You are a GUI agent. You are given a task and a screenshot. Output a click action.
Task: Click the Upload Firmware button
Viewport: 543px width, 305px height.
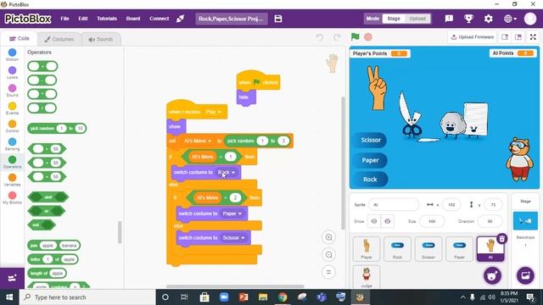click(473, 37)
